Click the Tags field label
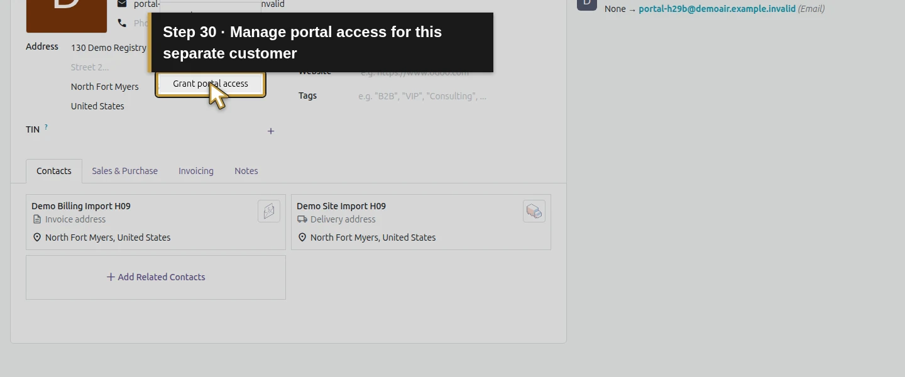 tap(307, 96)
